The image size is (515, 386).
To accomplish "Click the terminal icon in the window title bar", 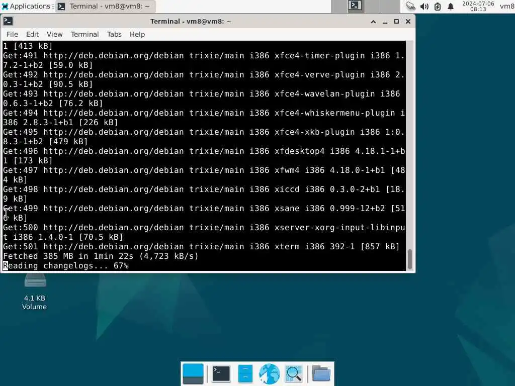I will [x=8, y=21].
